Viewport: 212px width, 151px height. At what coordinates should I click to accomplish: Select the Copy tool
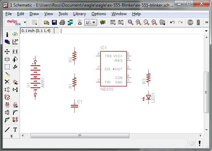[15, 52]
